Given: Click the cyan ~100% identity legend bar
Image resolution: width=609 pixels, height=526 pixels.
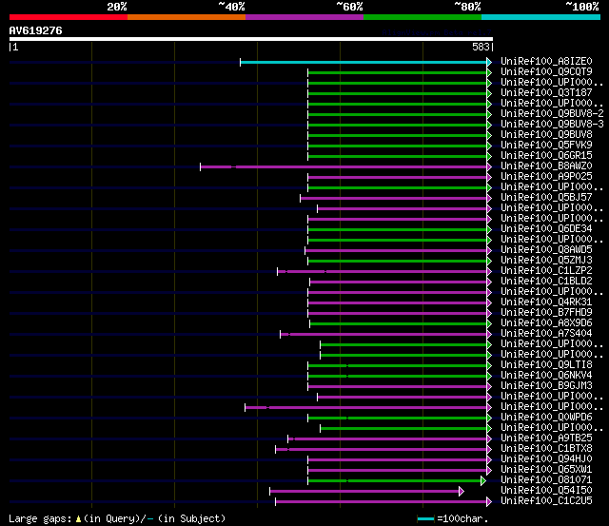Looking at the screenshot, I should click(541, 17).
